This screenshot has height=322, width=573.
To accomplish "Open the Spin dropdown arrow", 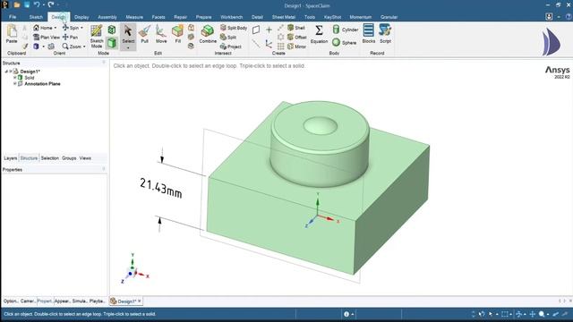I will click(x=81, y=28).
